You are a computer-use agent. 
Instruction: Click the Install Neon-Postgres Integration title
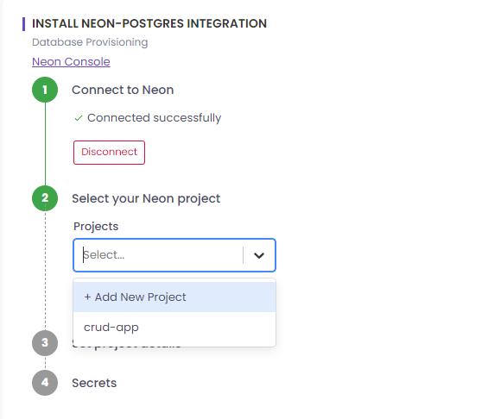[149, 23]
